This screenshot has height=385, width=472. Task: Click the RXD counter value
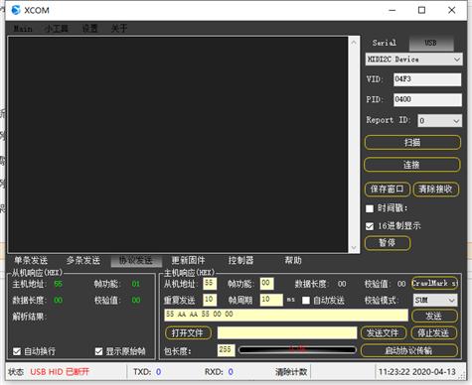(x=231, y=372)
